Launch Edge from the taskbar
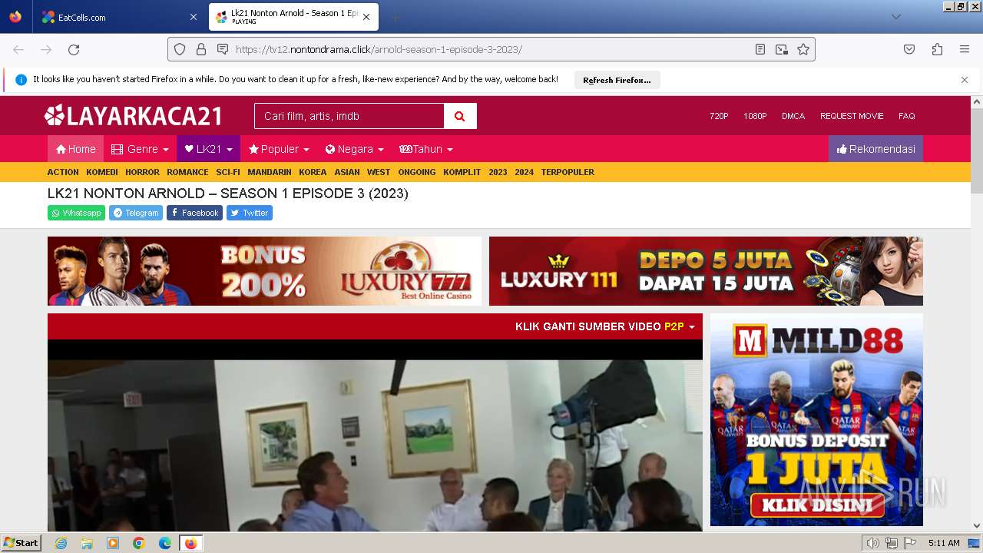Screen dimensions: 983x553 tap(165, 543)
